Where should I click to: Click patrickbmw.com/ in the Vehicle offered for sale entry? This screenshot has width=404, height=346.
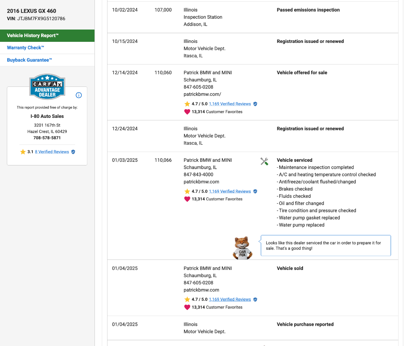[x=202, y=94]
